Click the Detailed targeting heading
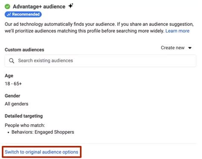 coord(24,116)
